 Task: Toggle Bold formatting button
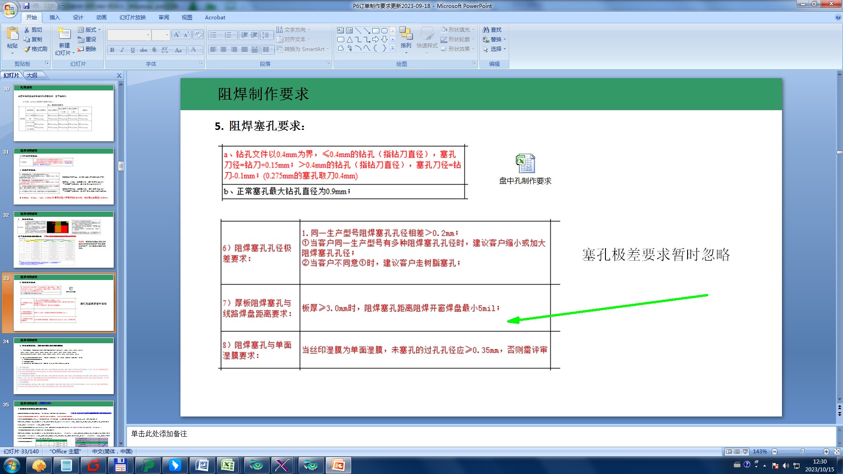click(112, 50)
